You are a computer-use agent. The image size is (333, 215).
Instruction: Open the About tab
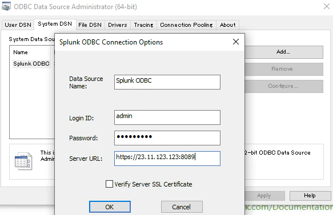point(228,25)
